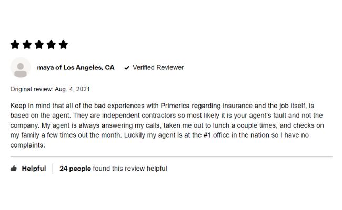
Task: Click the Verified Reviewer label
Action: (x=158, y=67)
